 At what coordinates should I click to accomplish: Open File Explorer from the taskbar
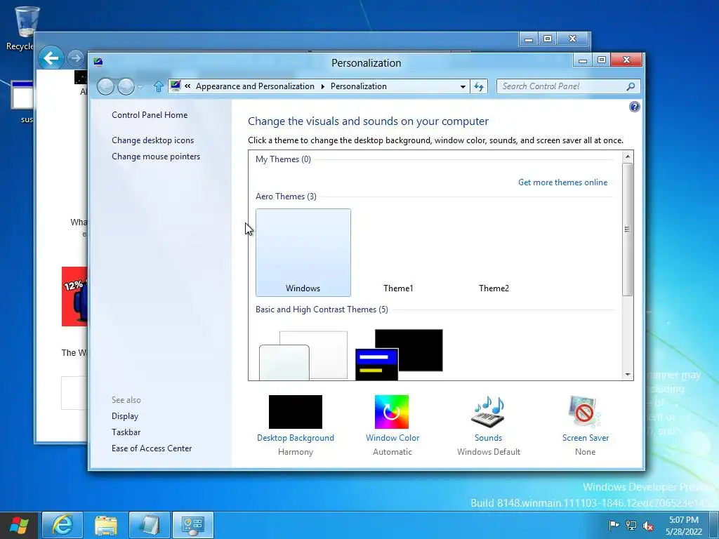pos(106,525)
